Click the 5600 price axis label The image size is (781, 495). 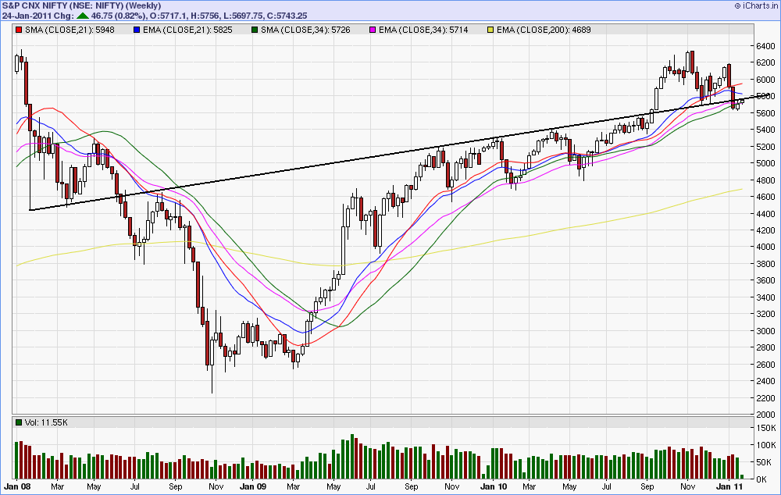(765, 113)
